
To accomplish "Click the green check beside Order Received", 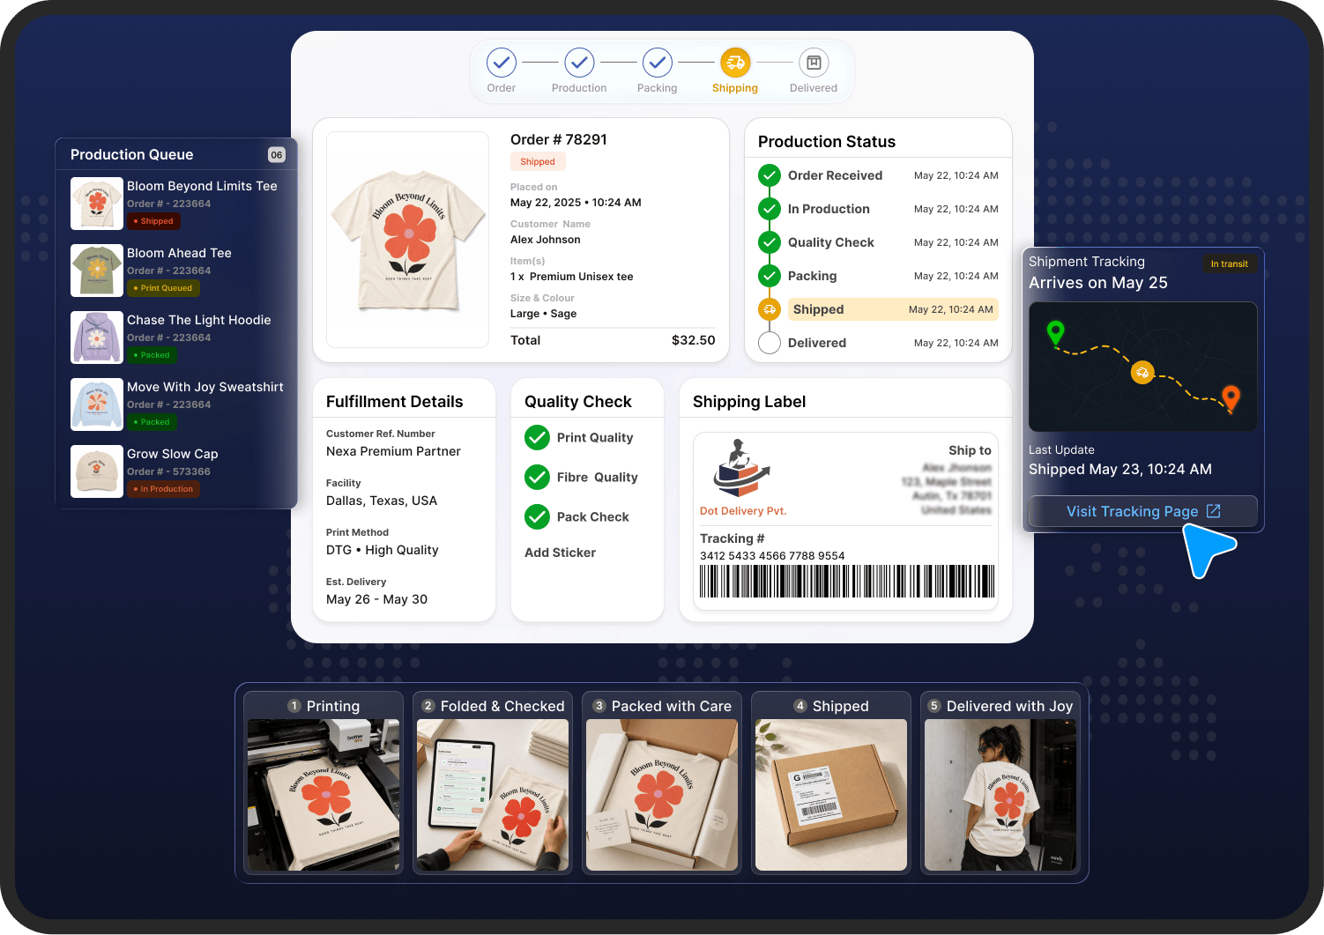I will click(x=770, y=175).
